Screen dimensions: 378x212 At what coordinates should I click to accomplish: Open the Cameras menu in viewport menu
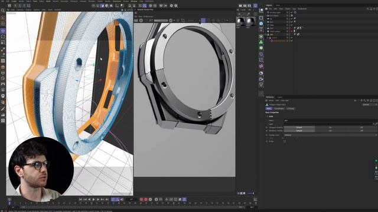click(x=20, y=10)
